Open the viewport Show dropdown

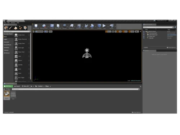tap(50, 32)
